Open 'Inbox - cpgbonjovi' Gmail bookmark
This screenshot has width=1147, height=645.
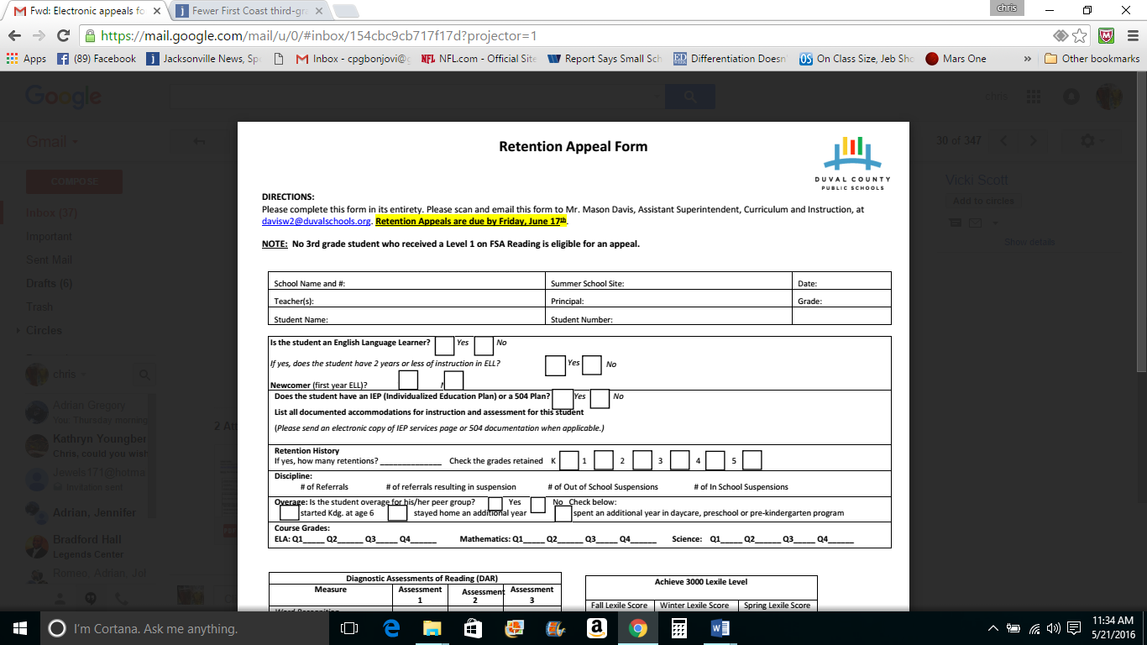coord(353,59)
